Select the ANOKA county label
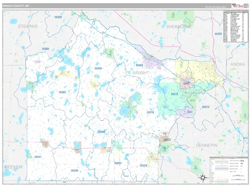 coord(238,64)
